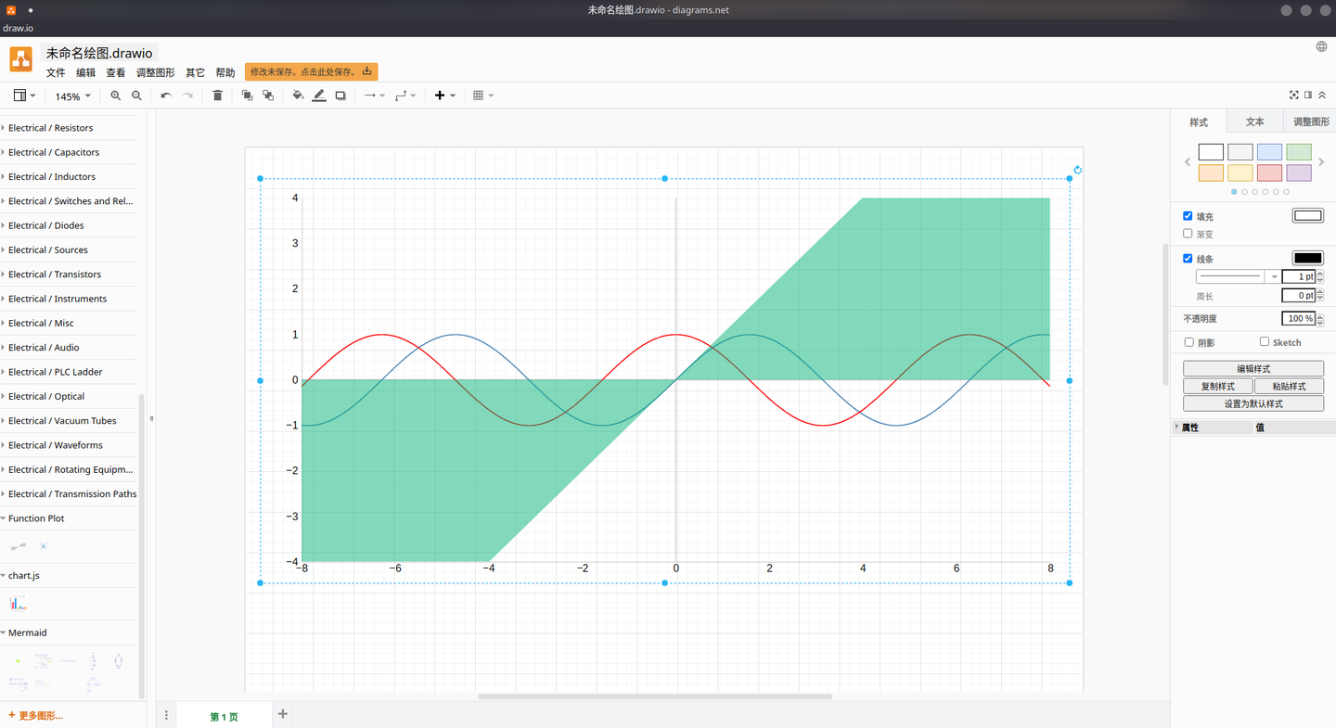1336x728 pixels.
Task: Select the Zoom Out magnifier icon
Action: coord(136,96)
